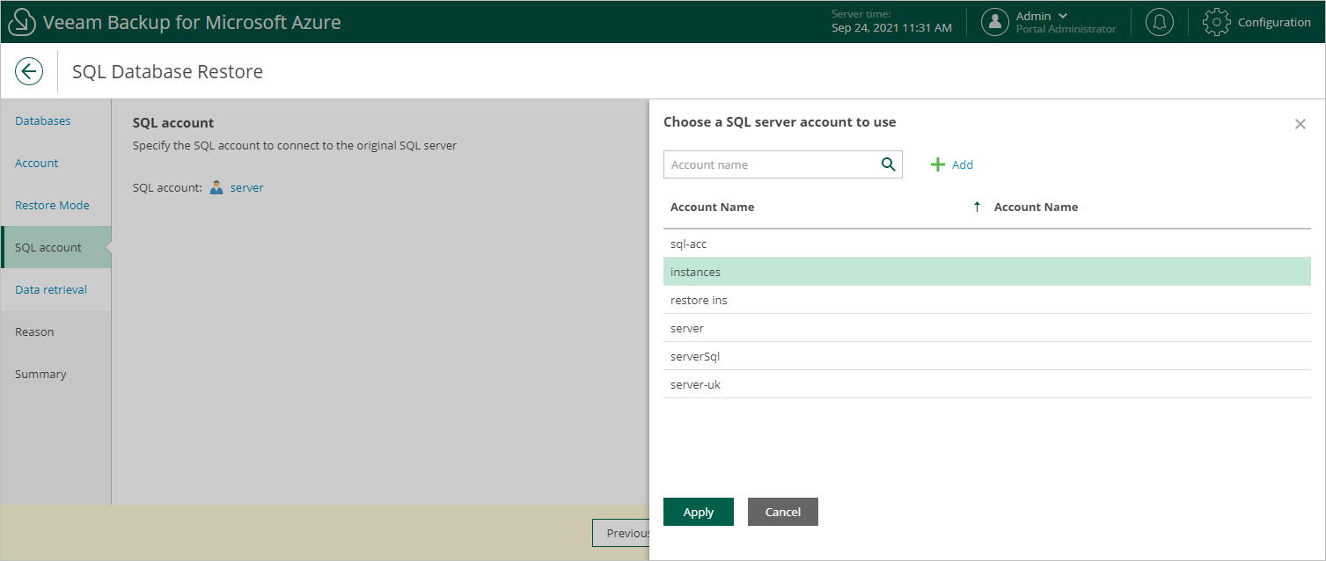Viewport: 1326px width, 561px height.
Task: Open the notifications bell icon
Action: (1160, 22)
